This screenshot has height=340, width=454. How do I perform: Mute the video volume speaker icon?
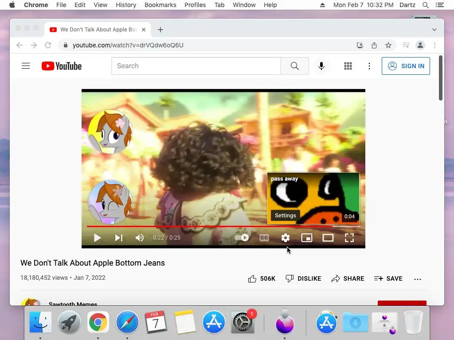pos(140,238)
